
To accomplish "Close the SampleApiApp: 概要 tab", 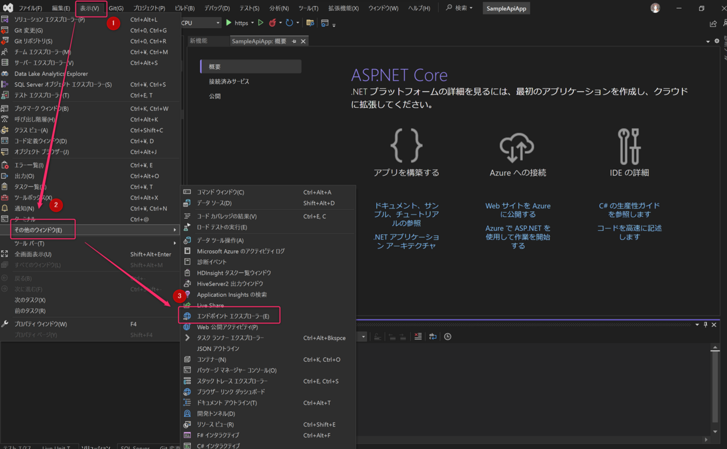I will point(304,41).
